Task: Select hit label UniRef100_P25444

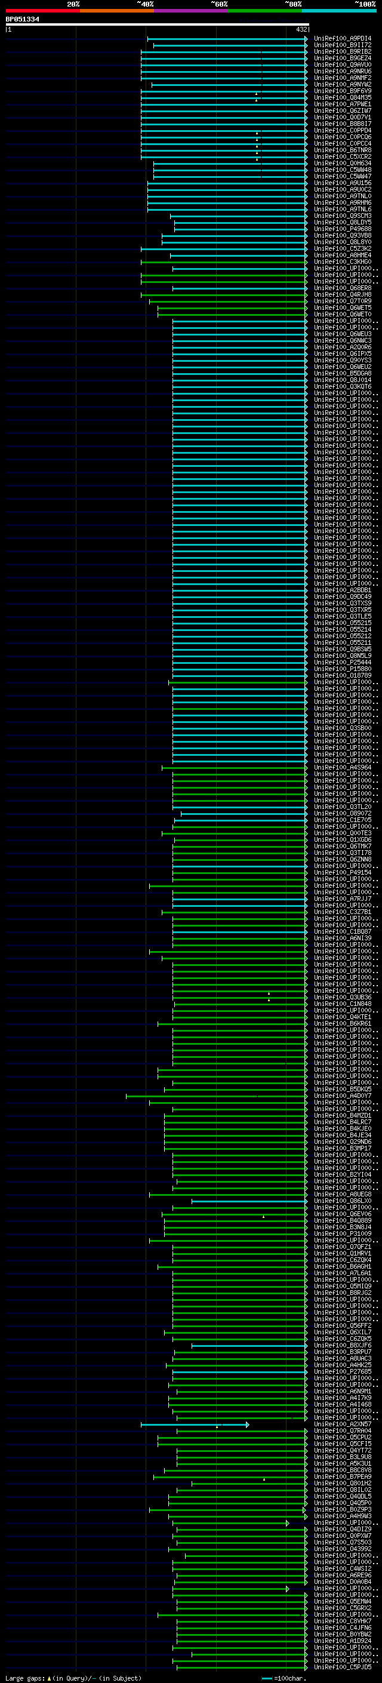Action: pos(343,663)
